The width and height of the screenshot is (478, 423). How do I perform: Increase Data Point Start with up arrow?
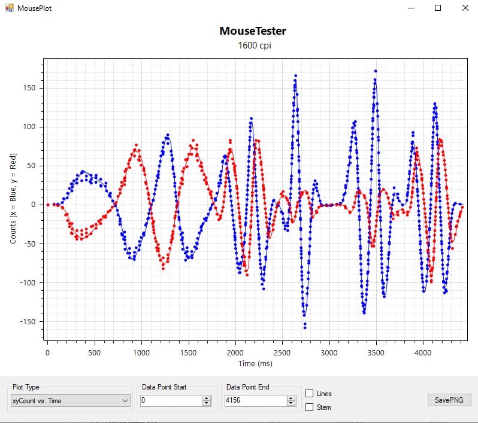207,398
